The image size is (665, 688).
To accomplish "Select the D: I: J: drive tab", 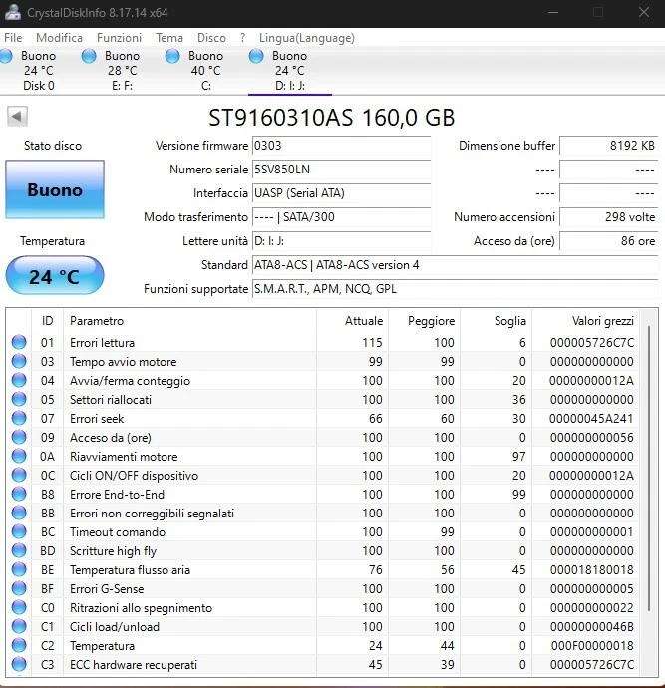I will pos(289,70).
